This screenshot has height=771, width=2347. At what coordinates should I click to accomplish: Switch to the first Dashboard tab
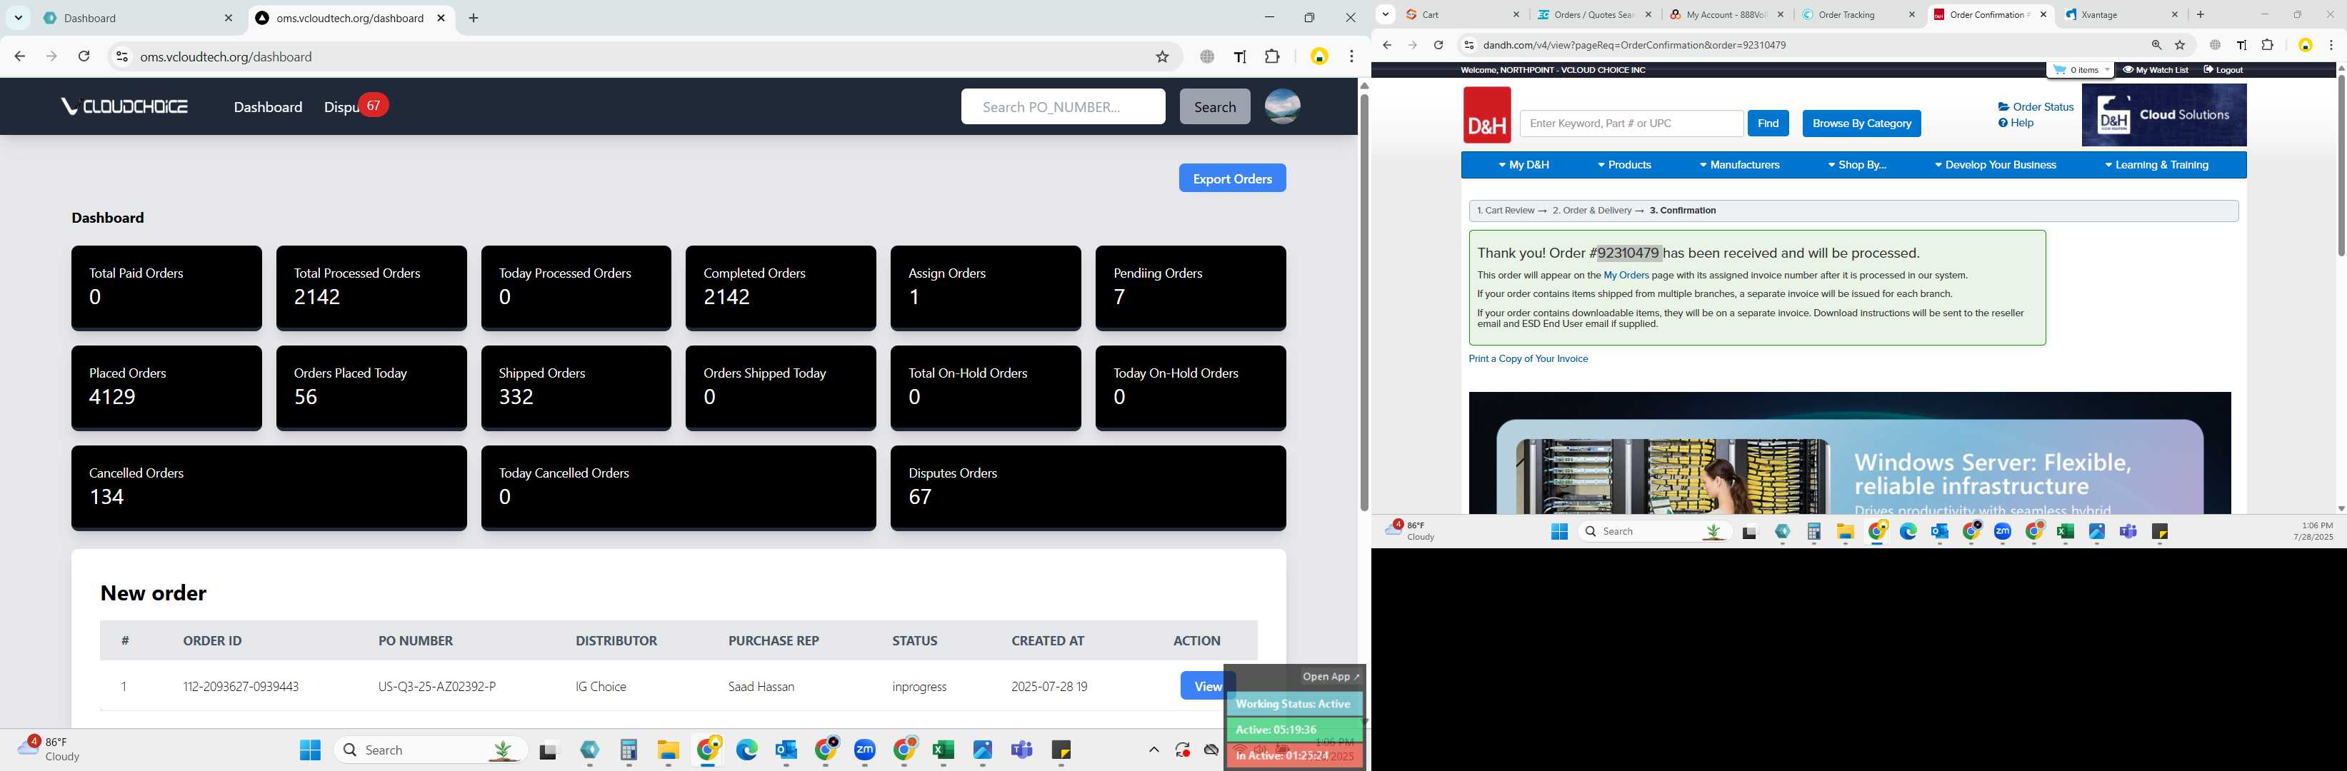click(x=139, y=19)
